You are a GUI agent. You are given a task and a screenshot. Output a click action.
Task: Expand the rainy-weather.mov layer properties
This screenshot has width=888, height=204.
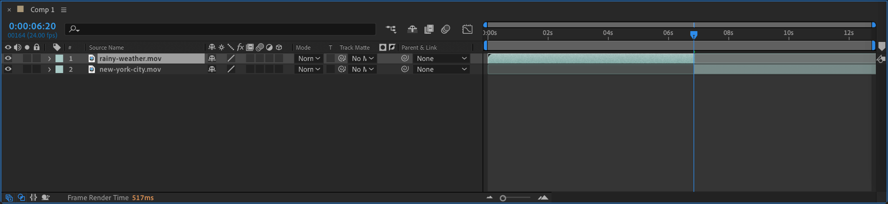pos(49,58)
